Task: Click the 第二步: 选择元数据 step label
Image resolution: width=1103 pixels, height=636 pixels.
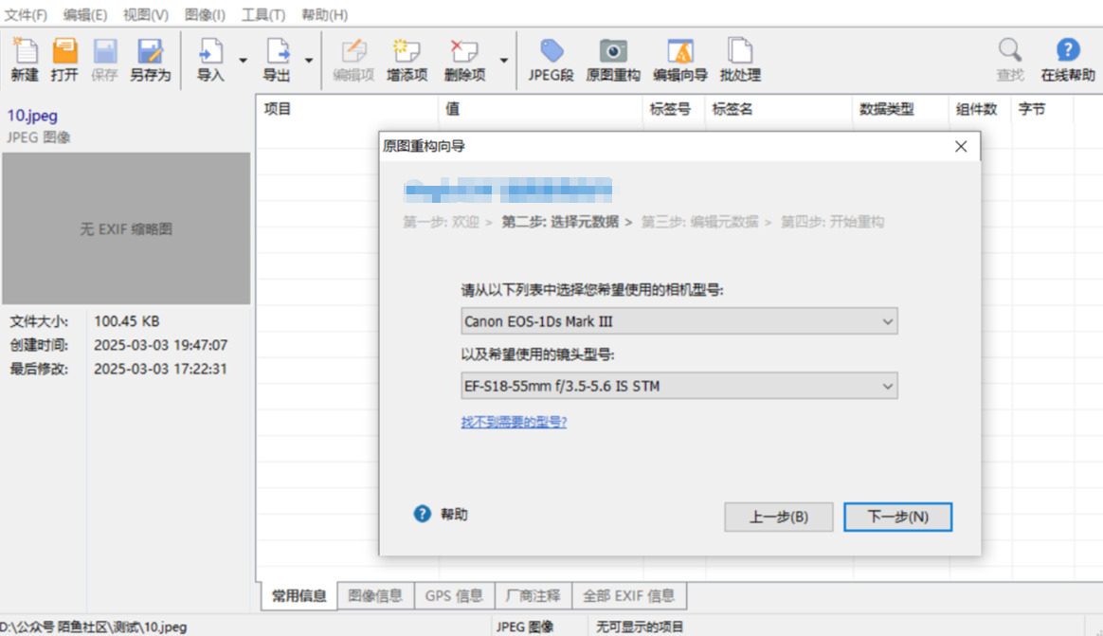Action: (x=560, y=222)
